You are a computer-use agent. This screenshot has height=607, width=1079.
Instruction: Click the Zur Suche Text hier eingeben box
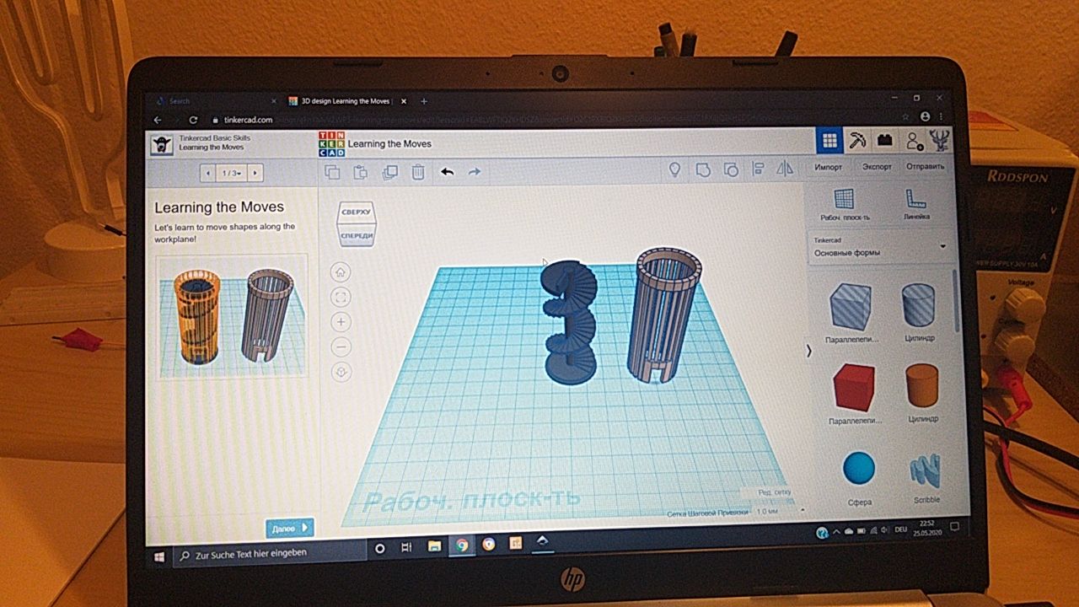click(270, 554)
